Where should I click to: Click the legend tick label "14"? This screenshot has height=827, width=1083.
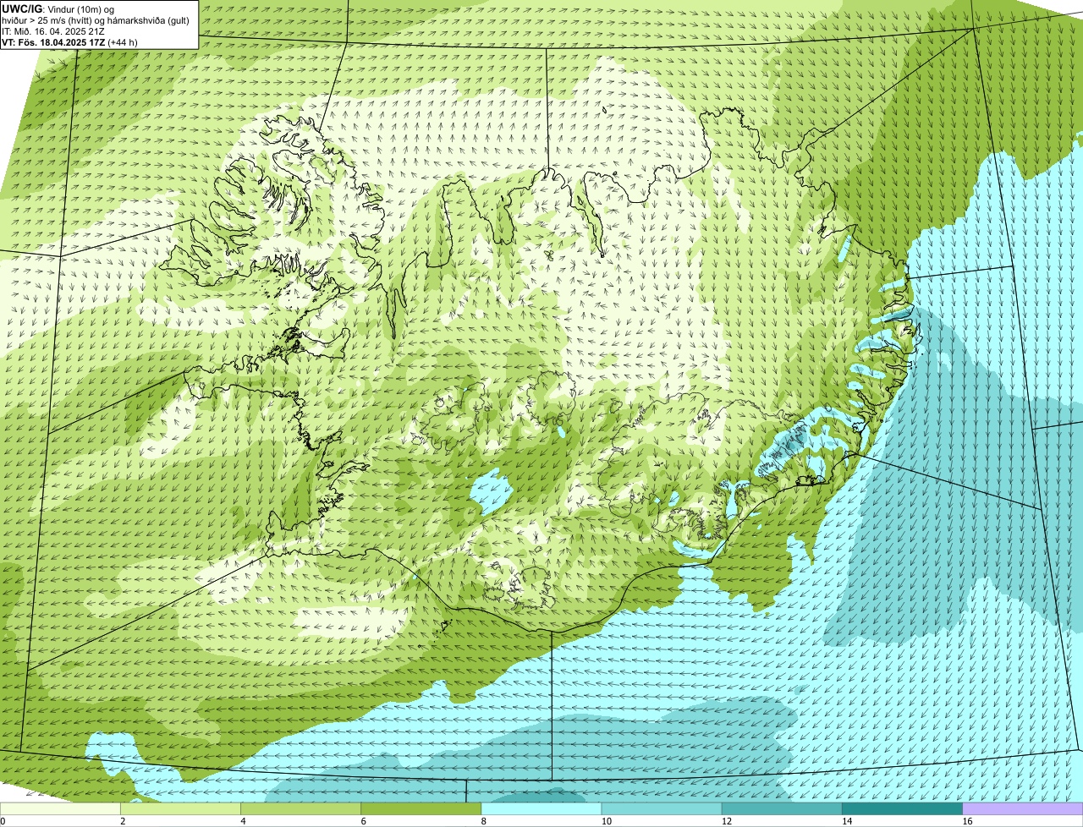click(x=846, y=821)
